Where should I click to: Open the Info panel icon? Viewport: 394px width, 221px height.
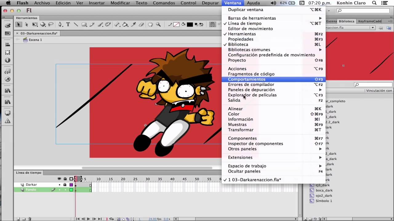[8, 60]
